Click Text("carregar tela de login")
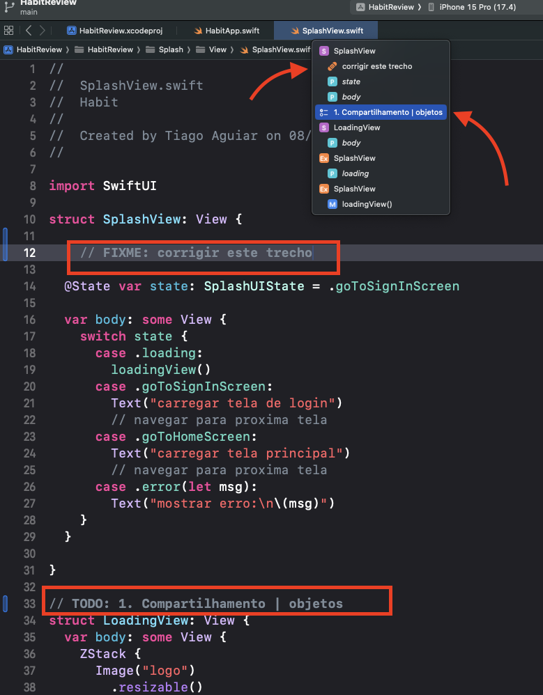This screenshot has width=543, height=695. coord(227,403)
